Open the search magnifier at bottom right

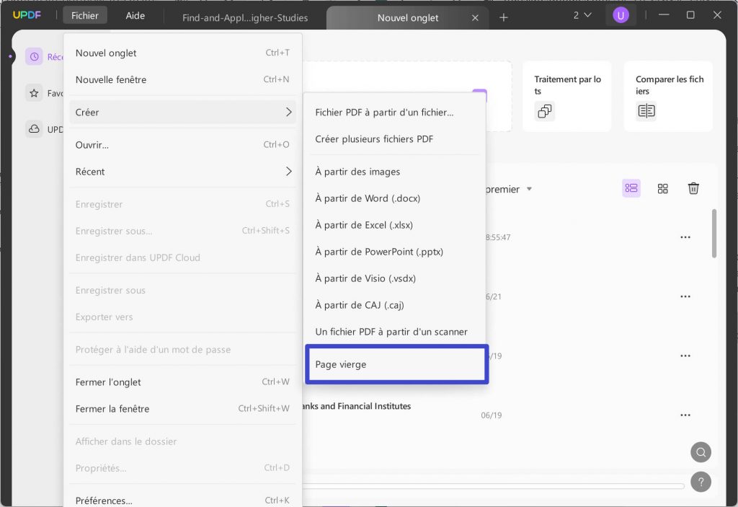[701, 452]
